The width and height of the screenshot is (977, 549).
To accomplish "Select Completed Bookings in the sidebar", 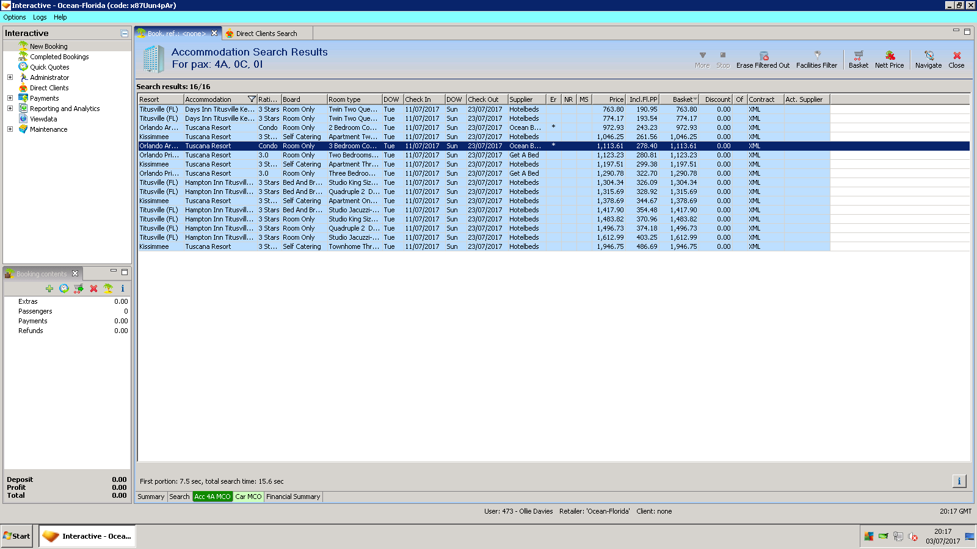I will click(x=59, y=57).
